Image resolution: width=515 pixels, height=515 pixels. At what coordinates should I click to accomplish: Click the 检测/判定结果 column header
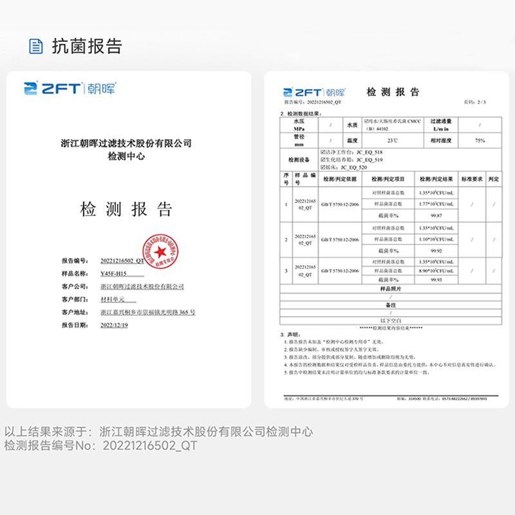click(x=436, y=179)
